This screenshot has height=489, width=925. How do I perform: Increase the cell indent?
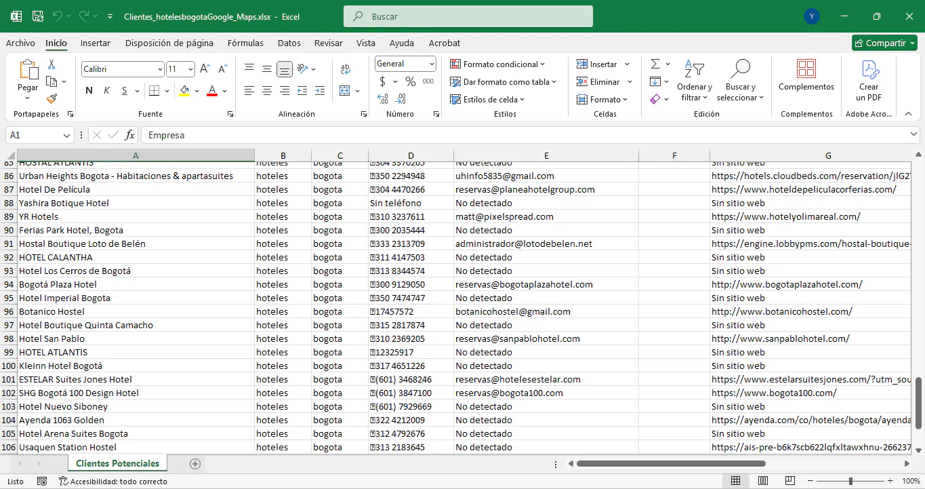320,90
